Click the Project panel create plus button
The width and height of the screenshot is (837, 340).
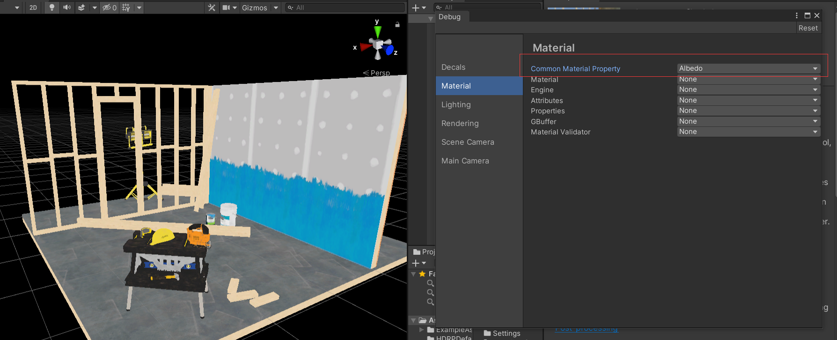pyautogui.click(x=416, y=263)
